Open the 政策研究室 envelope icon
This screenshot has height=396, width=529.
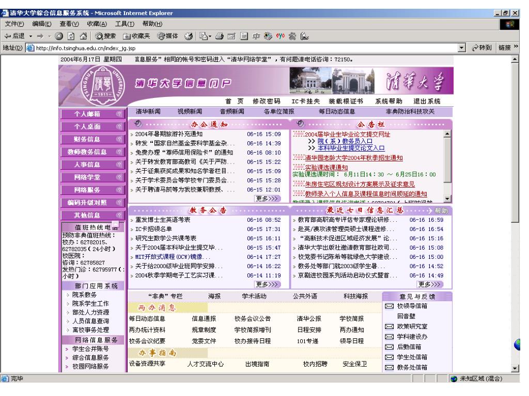(390, 326)
